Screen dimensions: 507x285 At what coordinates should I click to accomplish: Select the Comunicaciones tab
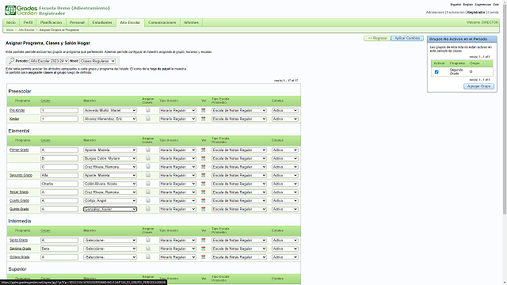point(162,22)
